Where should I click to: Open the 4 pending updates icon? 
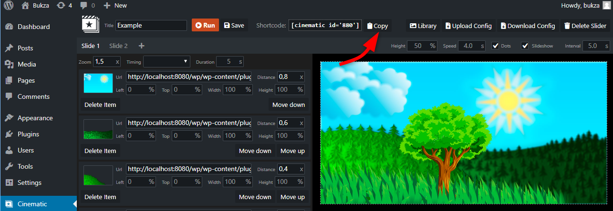click(x=64, y=6)
